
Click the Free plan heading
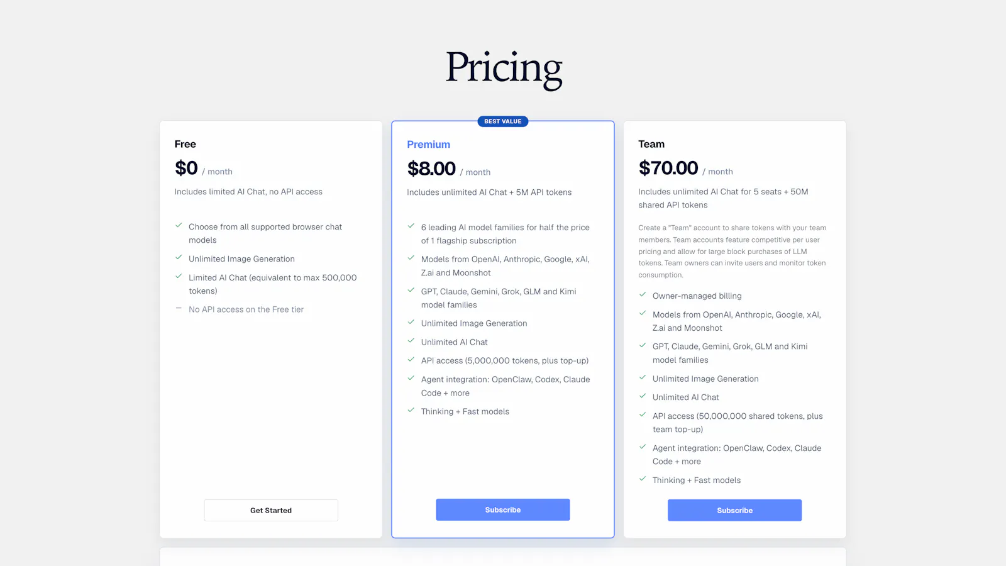tap(185, 144)
